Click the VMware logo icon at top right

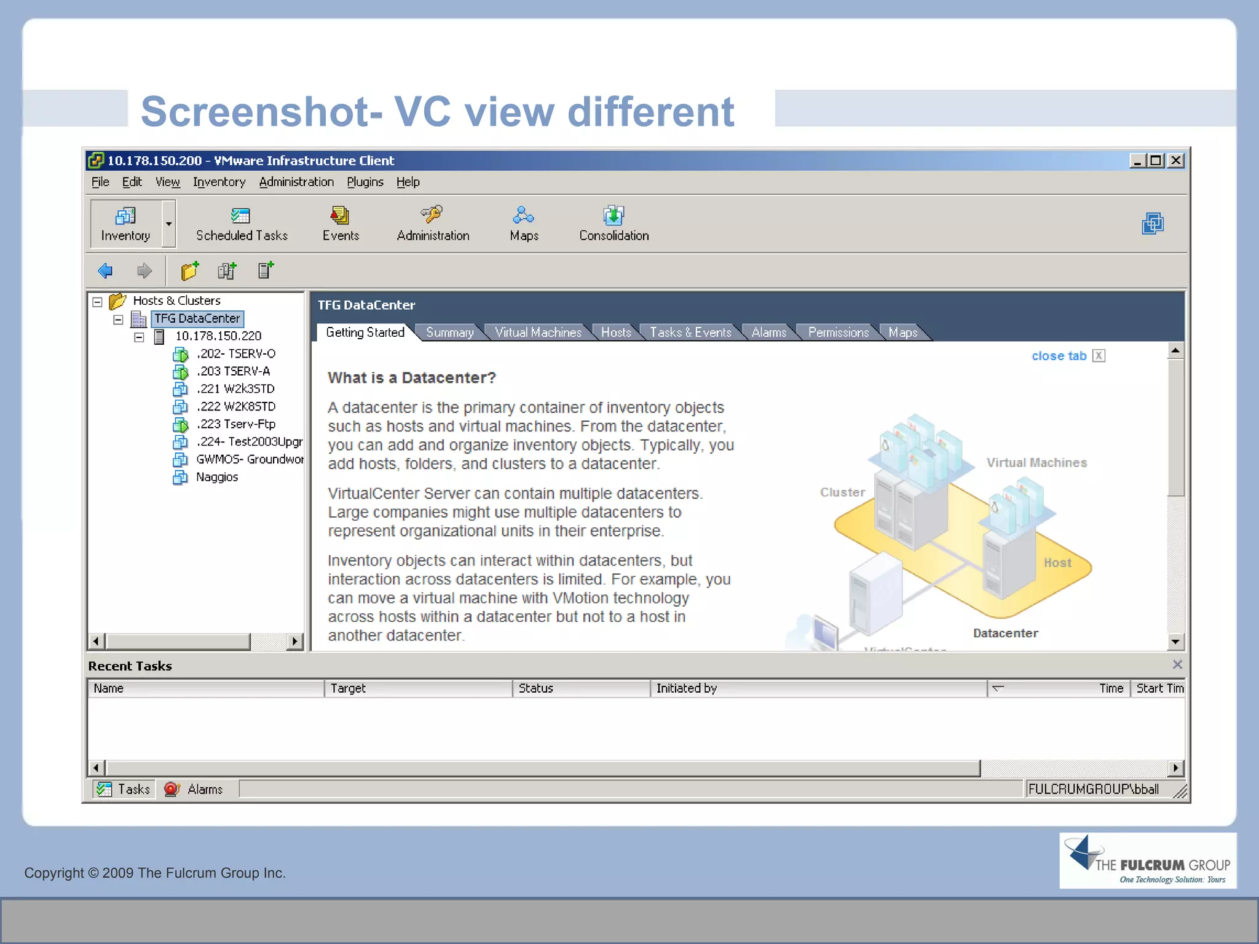click(x=1153, y=223)
